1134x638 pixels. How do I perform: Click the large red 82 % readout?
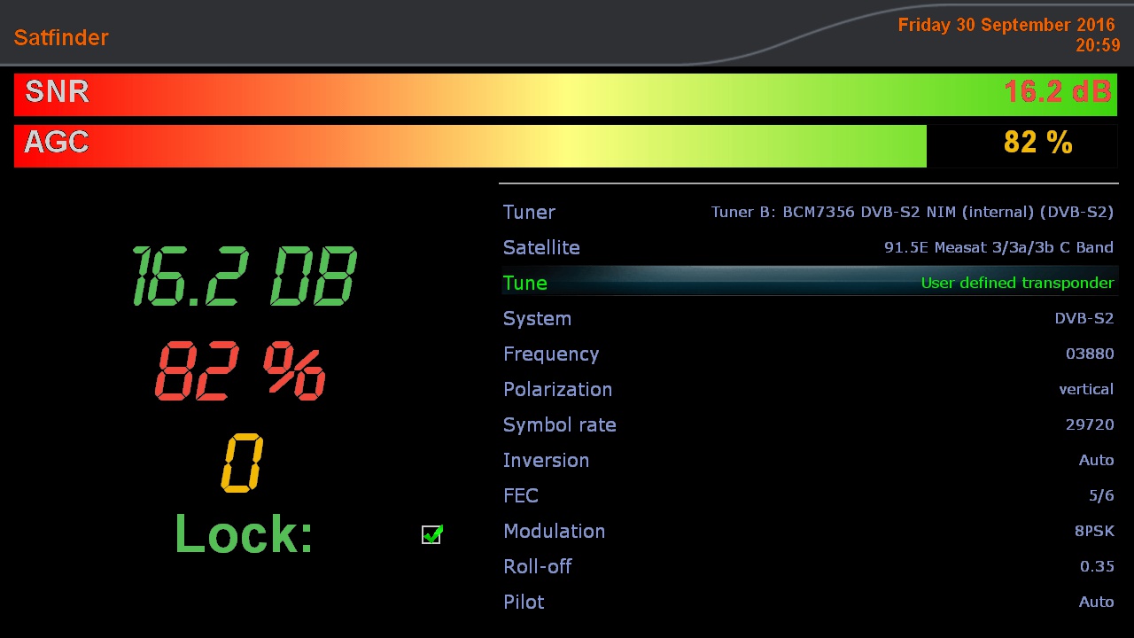240,372
